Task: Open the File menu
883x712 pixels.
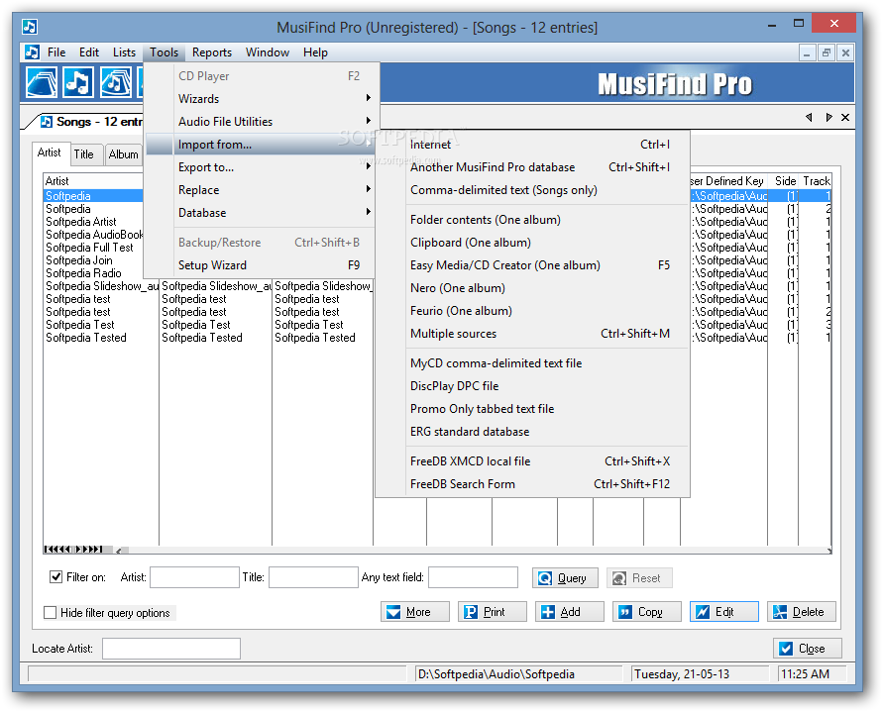Action: (x=56, y=52)
